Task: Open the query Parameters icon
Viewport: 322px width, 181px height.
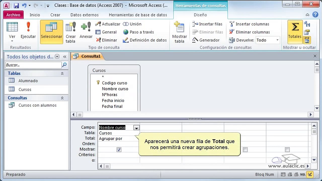Action: pos(307,24)
